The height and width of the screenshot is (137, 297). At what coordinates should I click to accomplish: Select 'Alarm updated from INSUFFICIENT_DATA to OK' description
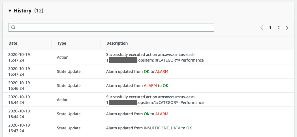click(149, 128)
